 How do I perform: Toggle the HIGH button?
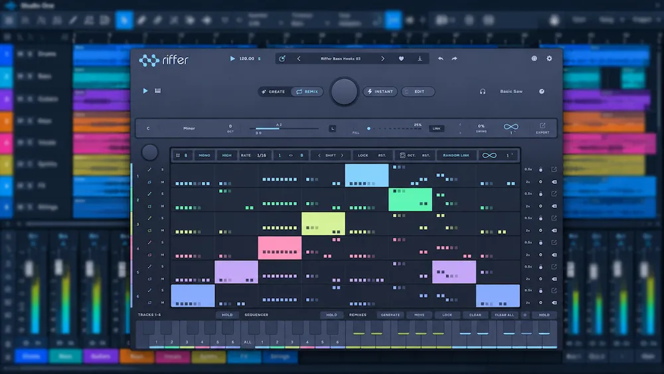[226, 155]
